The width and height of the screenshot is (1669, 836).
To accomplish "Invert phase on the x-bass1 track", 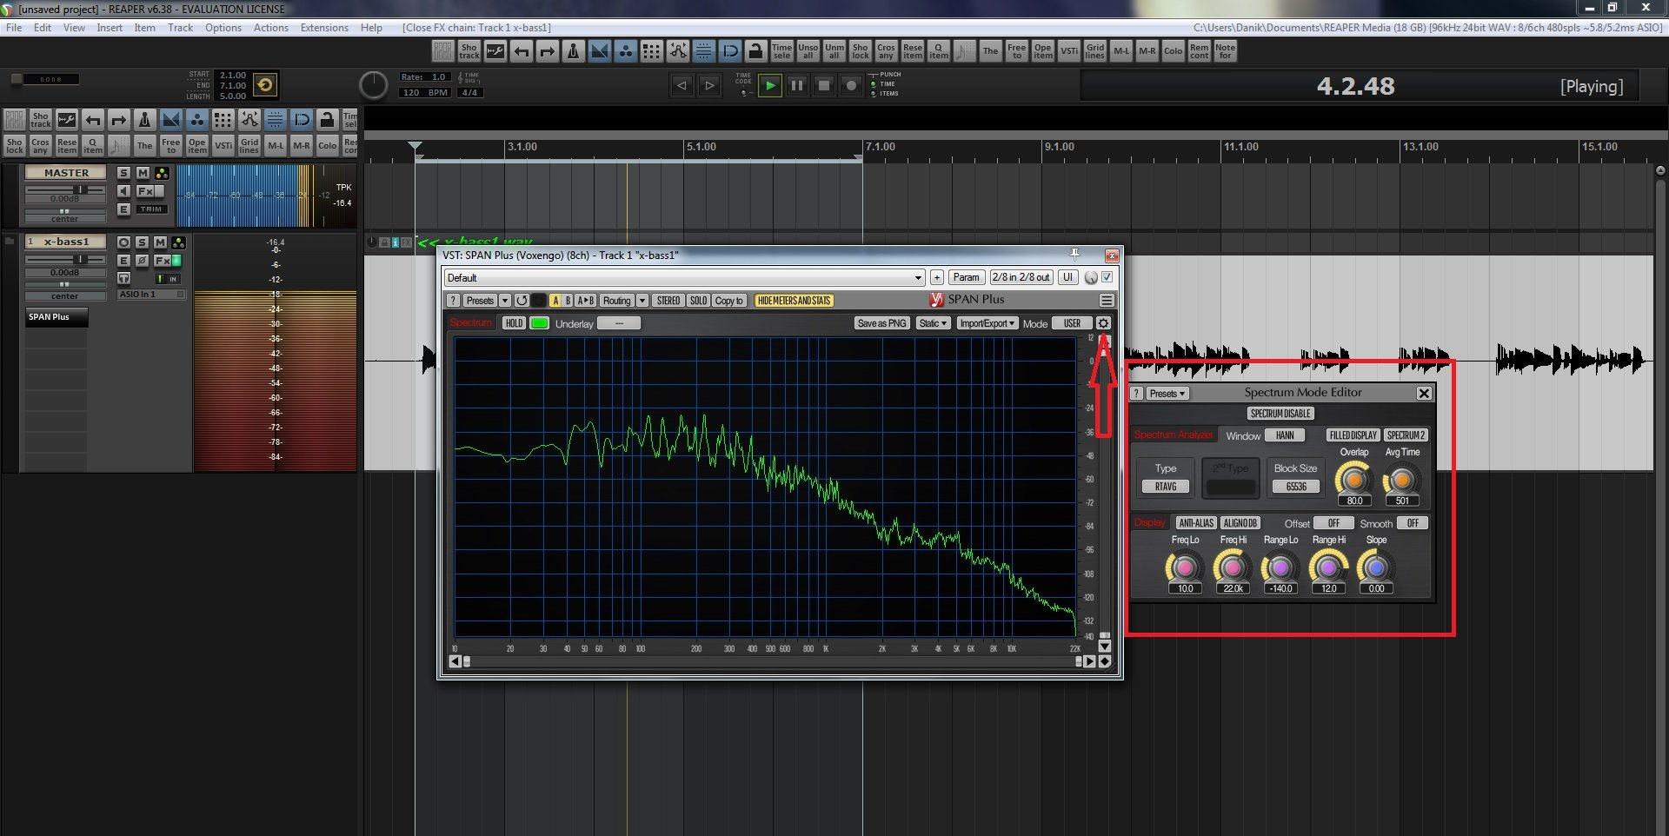I will (x=142, y=261).
